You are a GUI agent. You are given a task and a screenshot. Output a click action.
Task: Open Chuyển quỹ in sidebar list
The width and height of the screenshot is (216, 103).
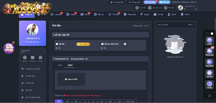coord(32,76)
